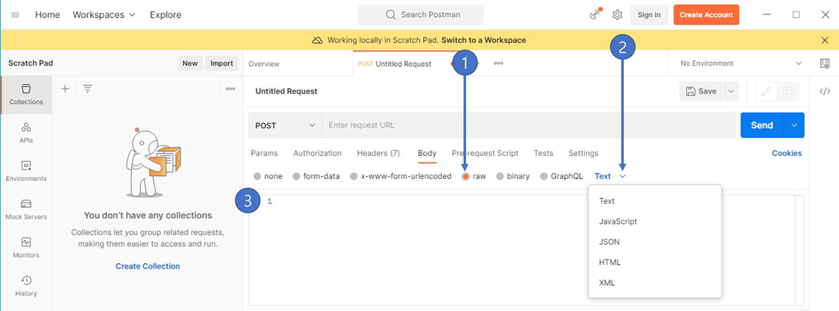Viewport: 839px width, 311px height.
Task: Open the Environments sidebar panel
Action: (26, 171)
